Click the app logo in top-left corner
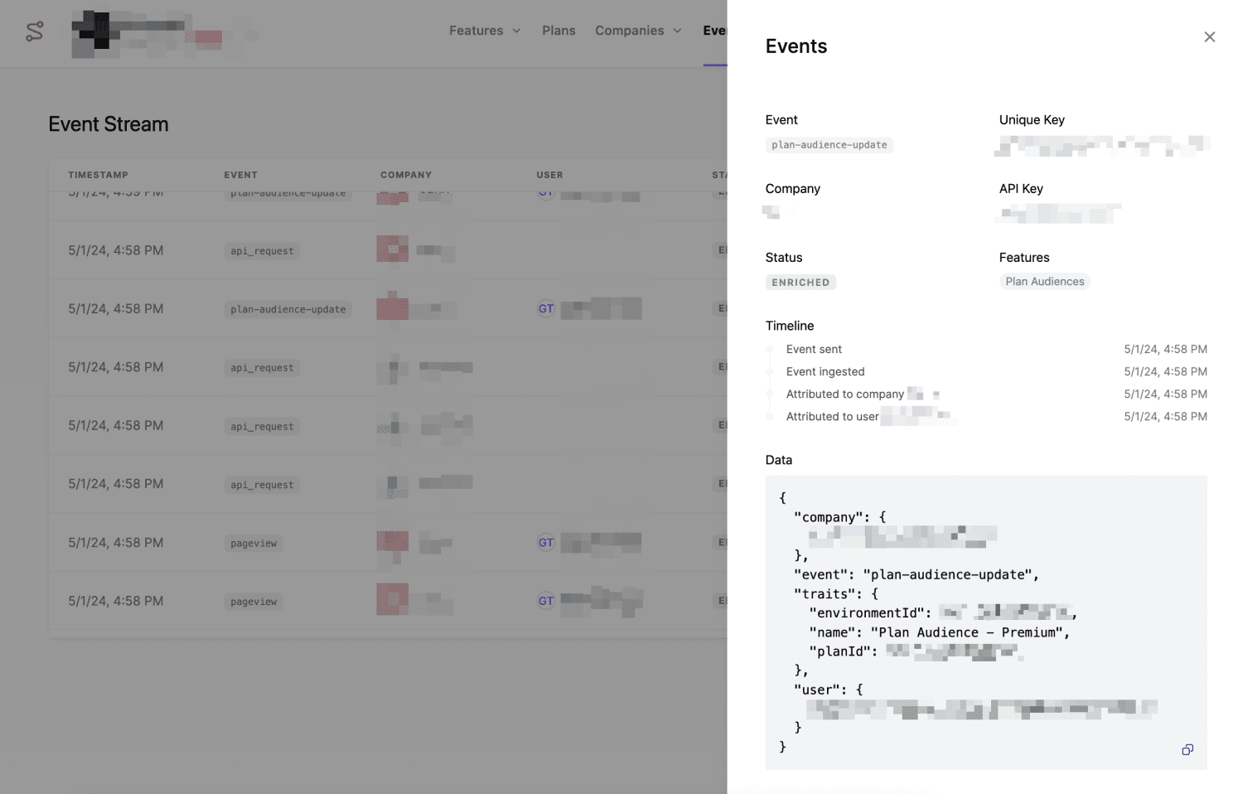 [34, 31]
